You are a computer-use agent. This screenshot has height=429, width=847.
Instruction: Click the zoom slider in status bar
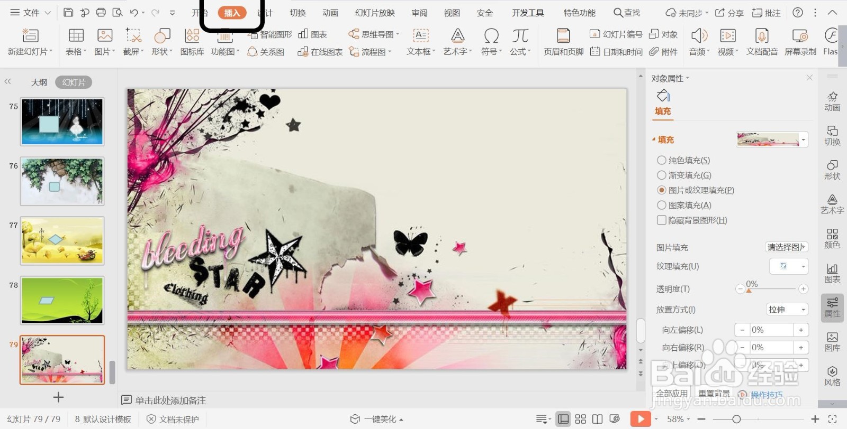(x=758, y=419)
